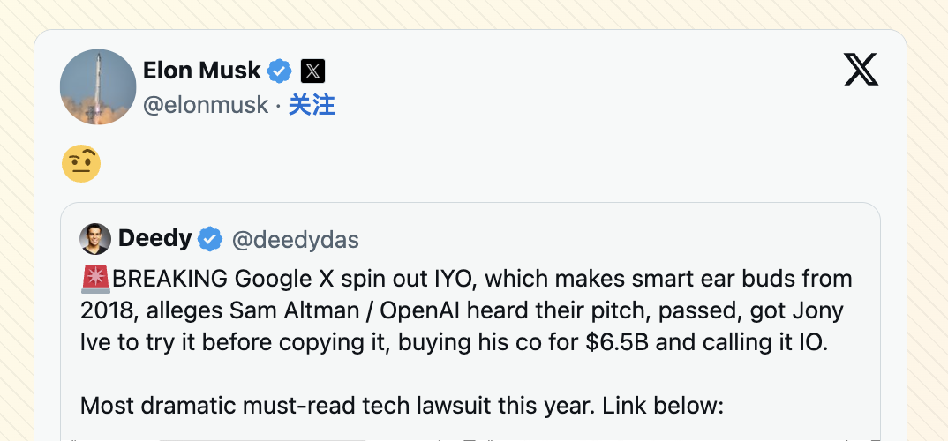Click the Elon Musk display name

tap(201, 71)
